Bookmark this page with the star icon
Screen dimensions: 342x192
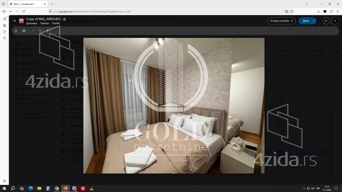(292, 11)
